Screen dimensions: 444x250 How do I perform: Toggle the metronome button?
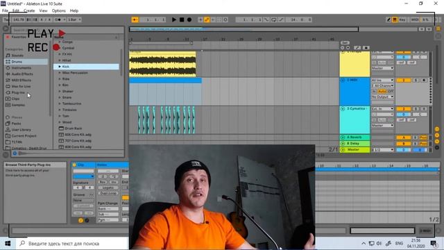pyautogui.click(x=59, y=19)
